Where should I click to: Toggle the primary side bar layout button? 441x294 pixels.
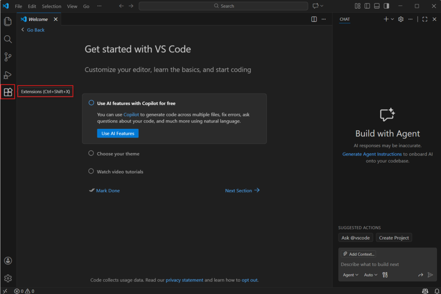tap(367, 6)
